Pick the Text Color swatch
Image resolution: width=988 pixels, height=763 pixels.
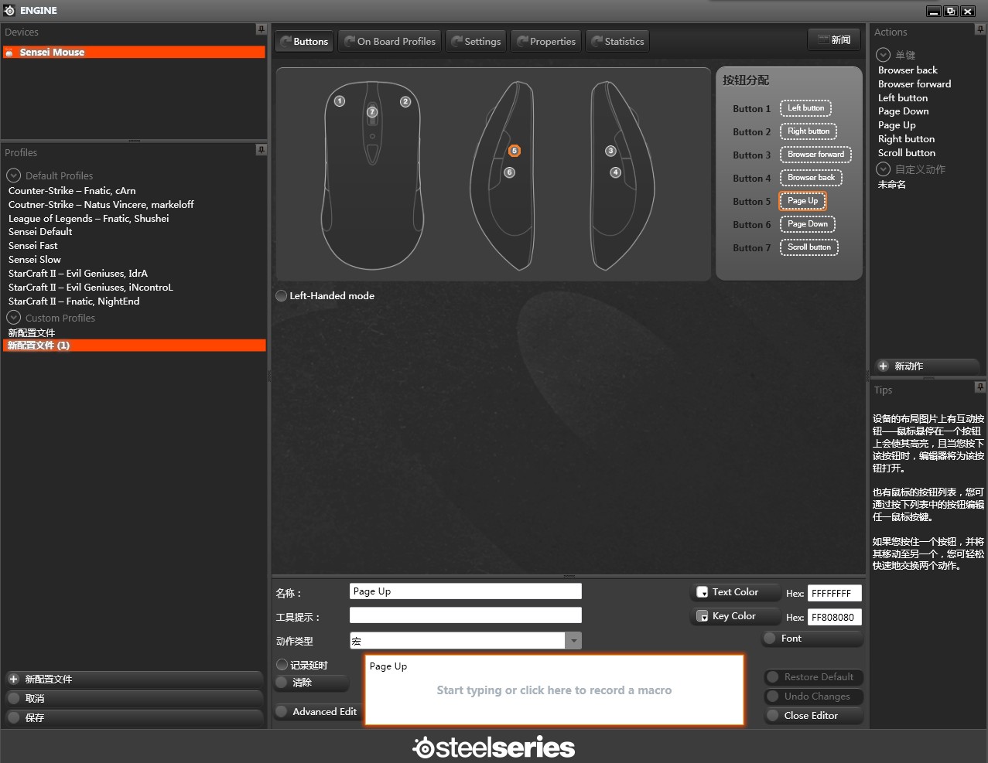coord(703,592)
